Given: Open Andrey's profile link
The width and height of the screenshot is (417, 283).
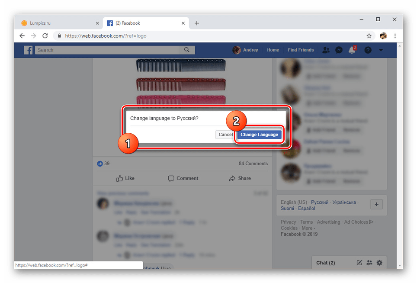Looking at the screenshot, I should coord(245,50).
